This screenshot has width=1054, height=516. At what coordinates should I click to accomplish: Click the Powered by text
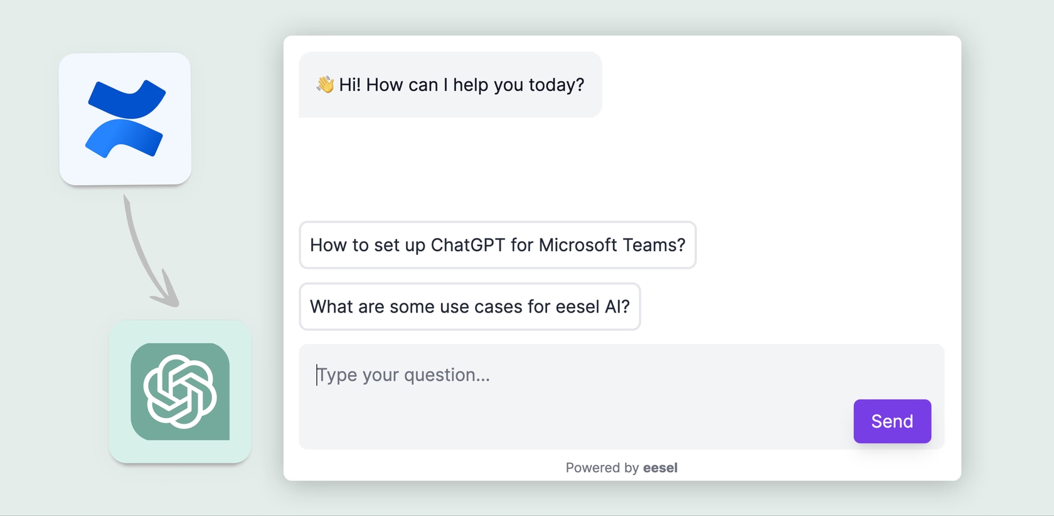pos(602,468)
